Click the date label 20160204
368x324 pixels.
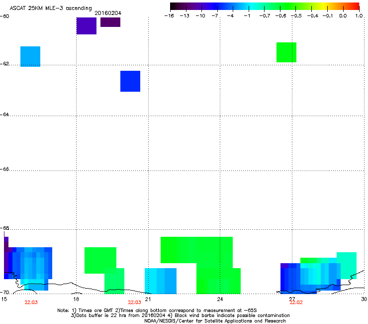pyautogui.click(x=108, y=13)
